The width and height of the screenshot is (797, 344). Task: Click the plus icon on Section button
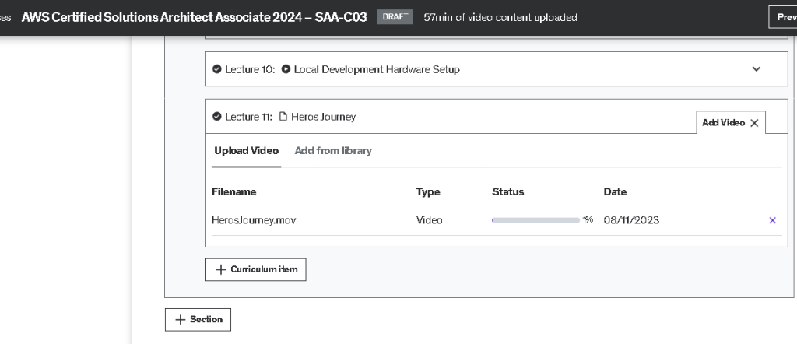(x=180, y=320)
